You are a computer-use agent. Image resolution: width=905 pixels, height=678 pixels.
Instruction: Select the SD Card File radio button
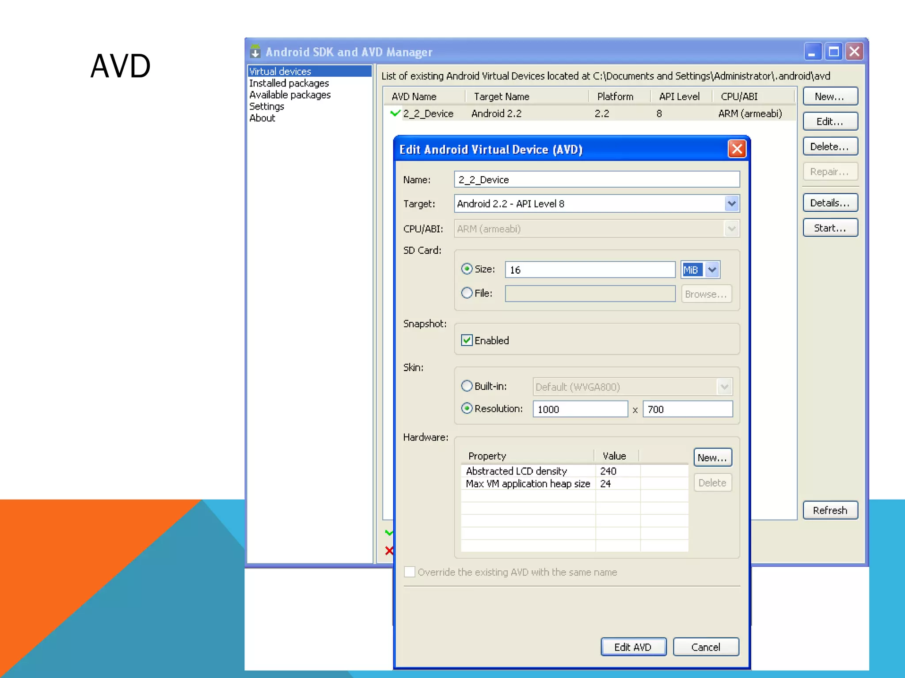point(467,293)
